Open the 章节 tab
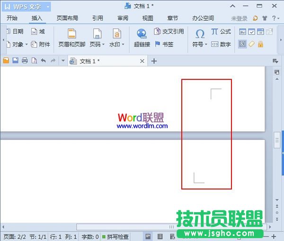This screenshot has width=284, height=241. click(173, 18)
